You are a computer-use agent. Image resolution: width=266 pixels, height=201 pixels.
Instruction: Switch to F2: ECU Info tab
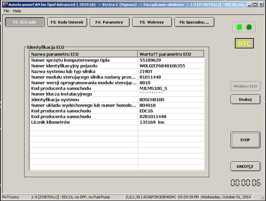coord(25,22)
